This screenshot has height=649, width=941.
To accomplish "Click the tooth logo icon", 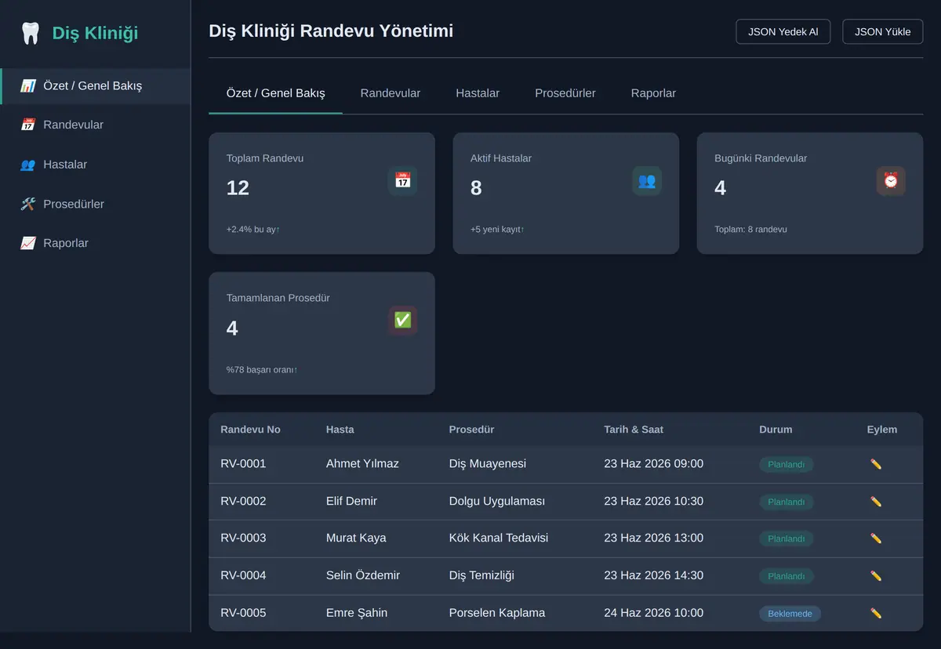I will 31,33.
